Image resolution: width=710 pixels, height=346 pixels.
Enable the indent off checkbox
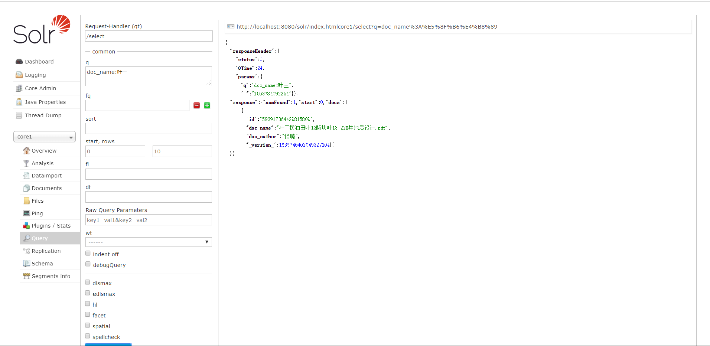(88, 254)
